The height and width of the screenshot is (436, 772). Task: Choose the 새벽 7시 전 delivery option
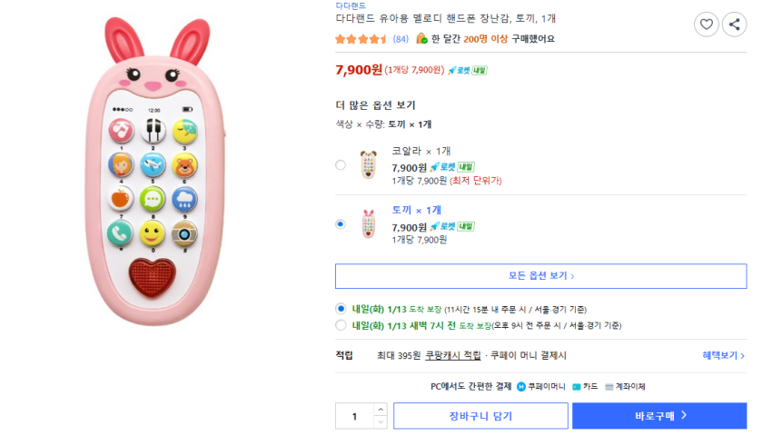pyautogui.click(x=341, y=325)
